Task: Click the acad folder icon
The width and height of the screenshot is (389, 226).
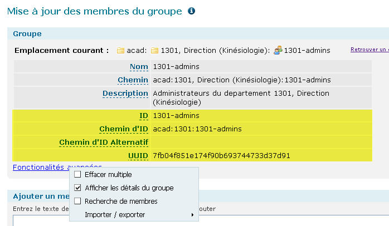Action: coord(120,51)
